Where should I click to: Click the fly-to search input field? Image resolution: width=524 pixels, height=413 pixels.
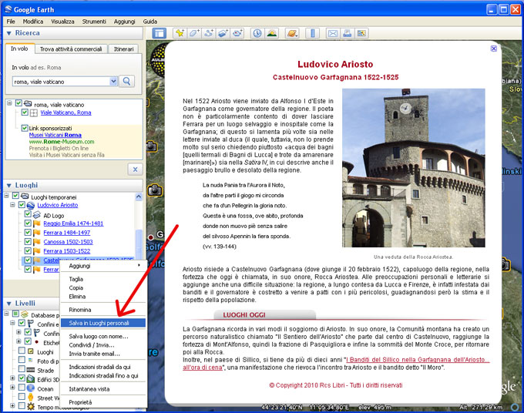(62, 82)
